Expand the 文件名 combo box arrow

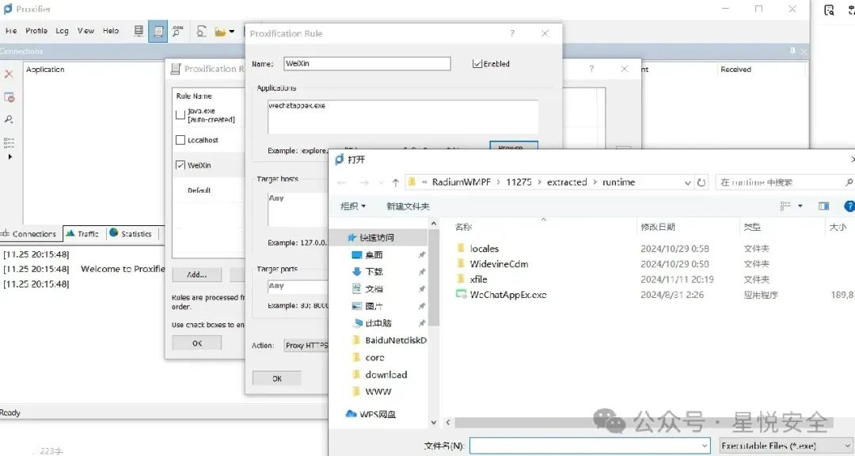click(x=705, y=446)
